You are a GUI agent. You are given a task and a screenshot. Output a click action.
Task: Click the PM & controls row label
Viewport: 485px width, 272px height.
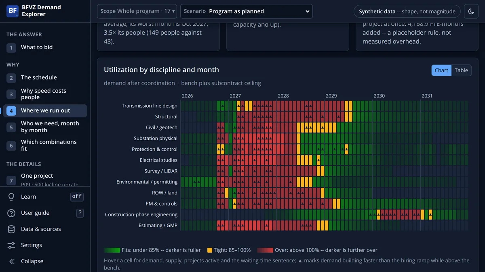(x=162, y=204)
